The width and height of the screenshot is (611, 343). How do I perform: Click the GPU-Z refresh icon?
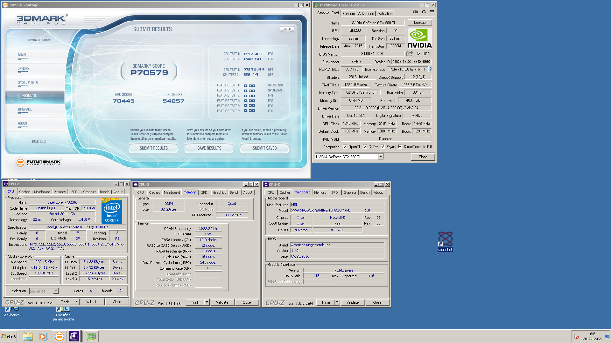coord(424,12)
